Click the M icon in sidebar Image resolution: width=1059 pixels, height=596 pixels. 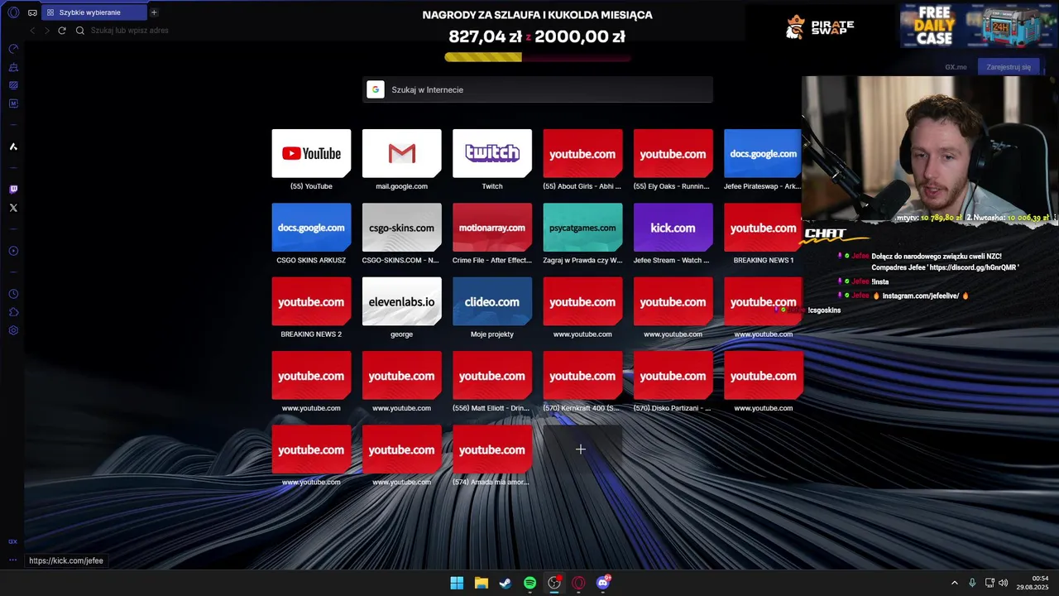13,103
